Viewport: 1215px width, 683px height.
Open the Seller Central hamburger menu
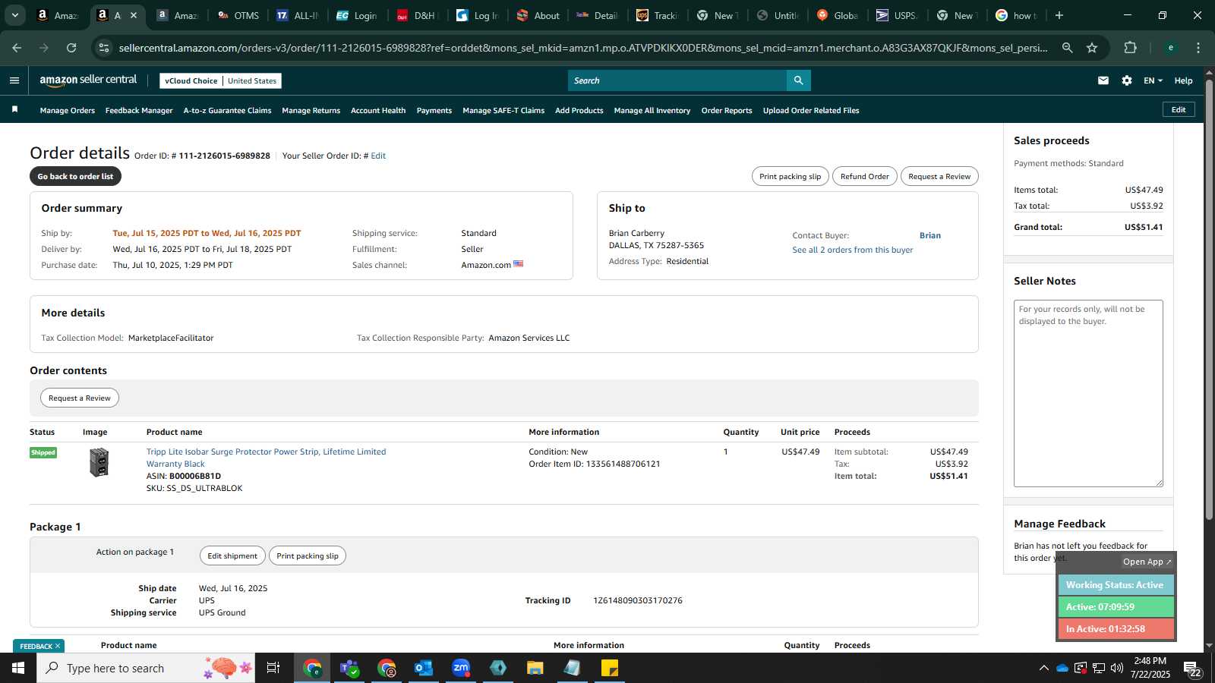[14, 80]
